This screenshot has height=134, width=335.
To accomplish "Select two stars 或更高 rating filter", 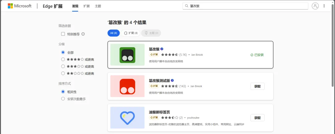I will [x=63, y=73].
